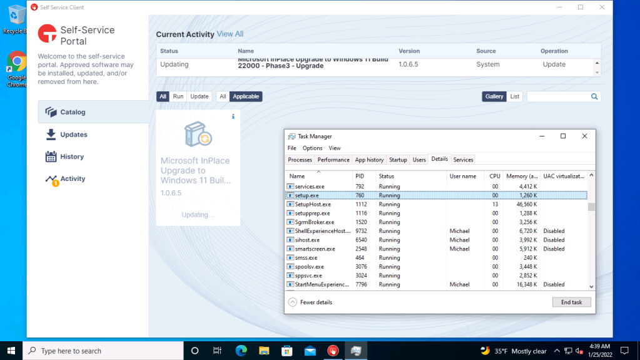Open the Options menu in Task Manager

click(x=312, y=148)
